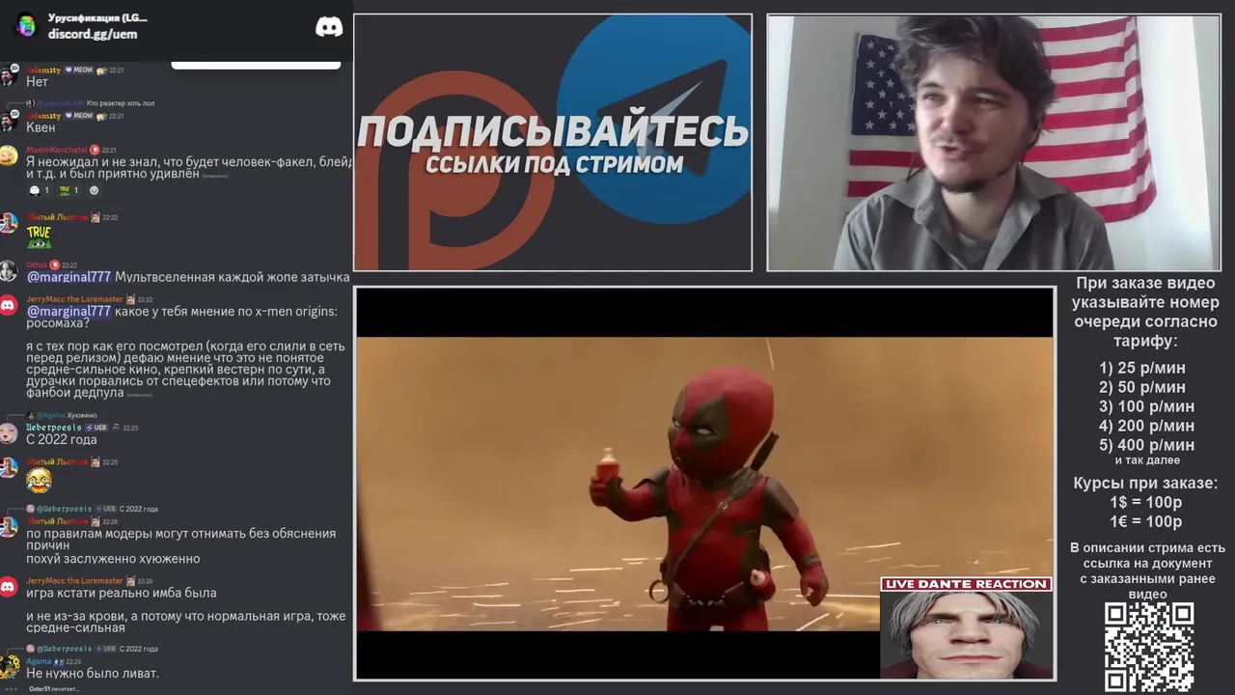Click the TRUE frog sticker
Screen dimensions: 1235x695
[x=39, y=237]
